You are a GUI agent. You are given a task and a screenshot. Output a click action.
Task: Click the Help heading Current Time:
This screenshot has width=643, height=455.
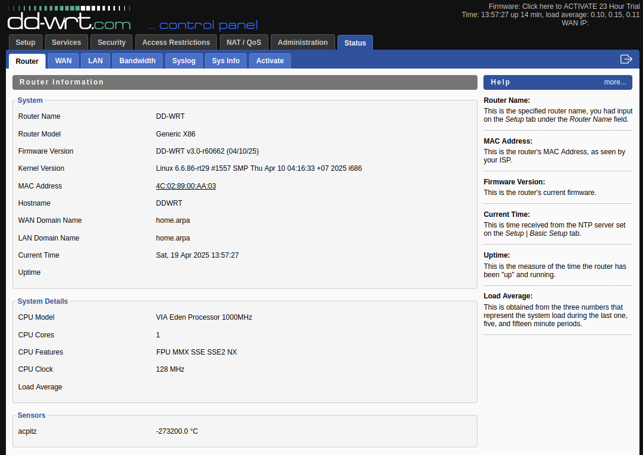(506, 214)
